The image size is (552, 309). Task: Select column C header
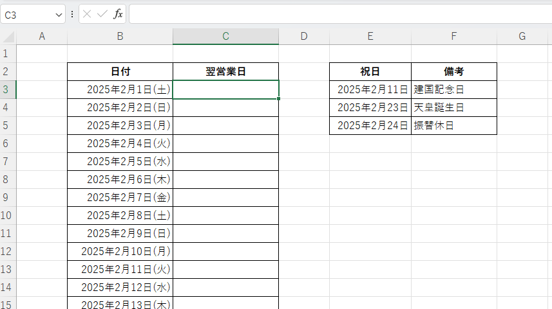(x=225, y=36)
